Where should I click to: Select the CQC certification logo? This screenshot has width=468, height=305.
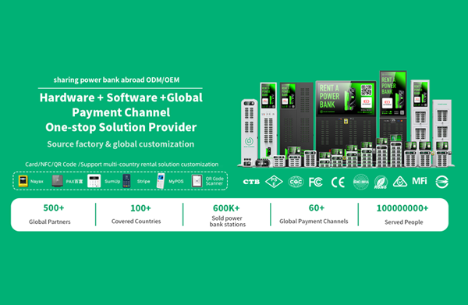pyautogui.click(x=296, y=182)
